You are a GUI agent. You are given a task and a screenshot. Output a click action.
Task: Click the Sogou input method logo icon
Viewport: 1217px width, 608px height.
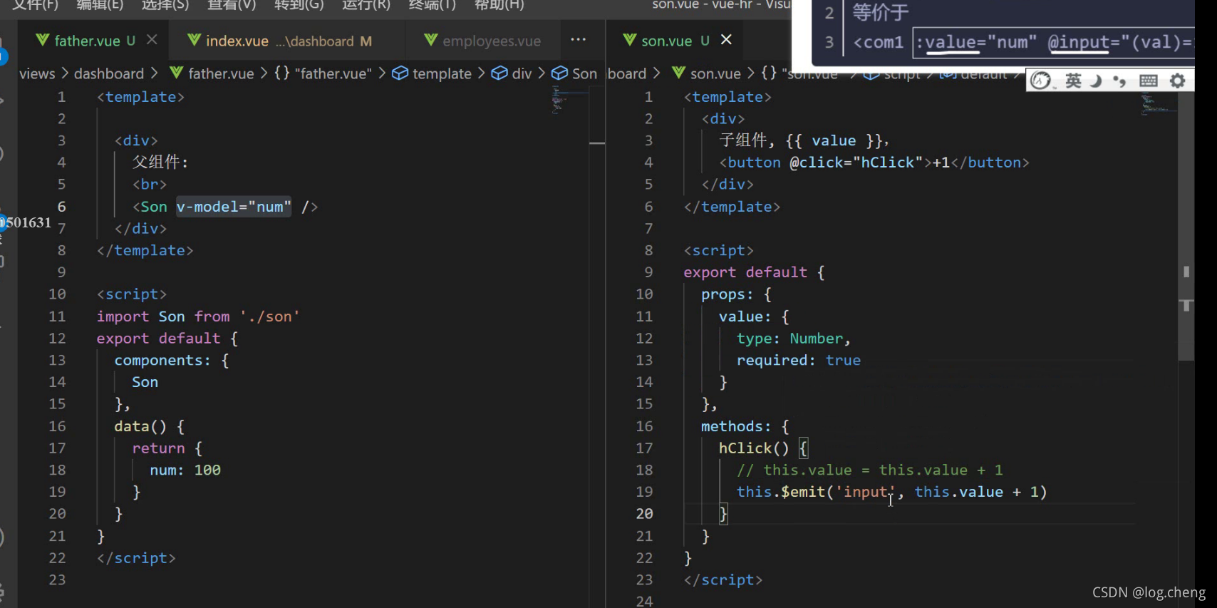pyautogui.click(x=1041, y=81)
